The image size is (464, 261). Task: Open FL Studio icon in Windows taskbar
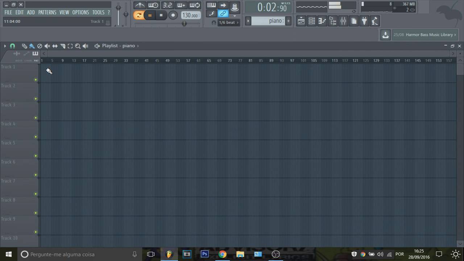[x=169, y=254]
